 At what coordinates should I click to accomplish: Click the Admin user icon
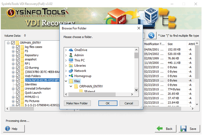71,55
